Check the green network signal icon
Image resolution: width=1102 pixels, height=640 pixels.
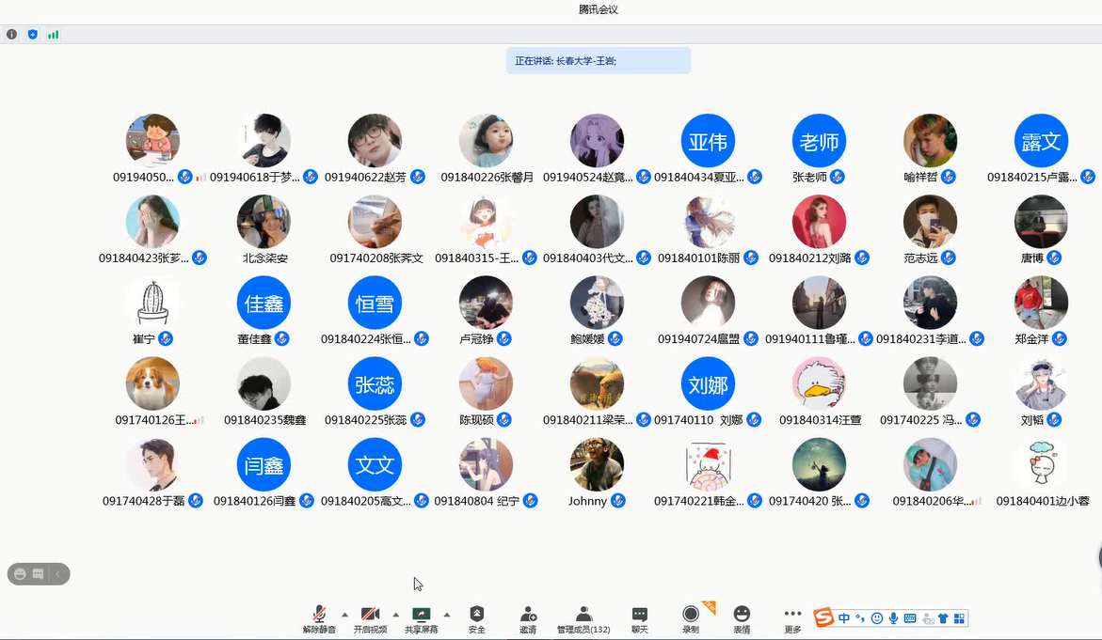[x=54, y=35]
